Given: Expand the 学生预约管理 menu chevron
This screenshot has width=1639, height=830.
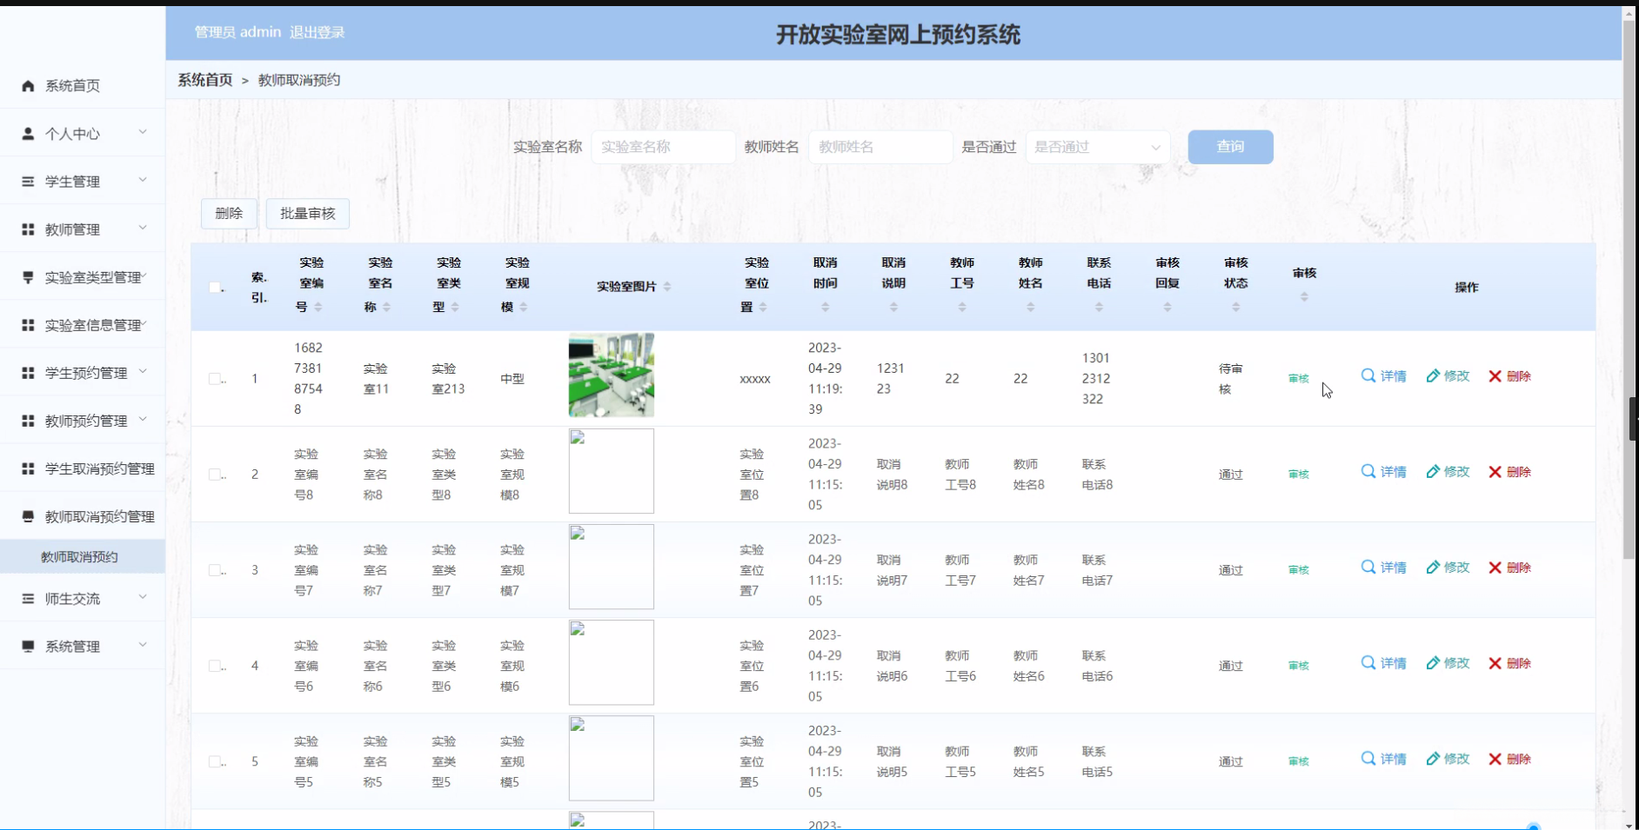Looking at the screenshot, I should point(143,371).
